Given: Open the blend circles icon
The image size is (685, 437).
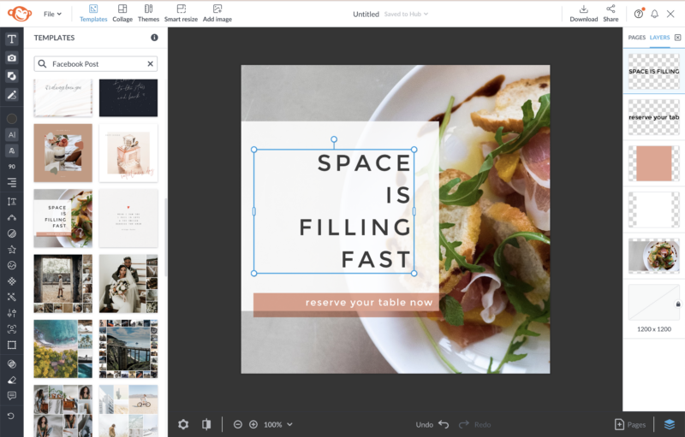Looking at the screenshot, I should click(12, 363).
